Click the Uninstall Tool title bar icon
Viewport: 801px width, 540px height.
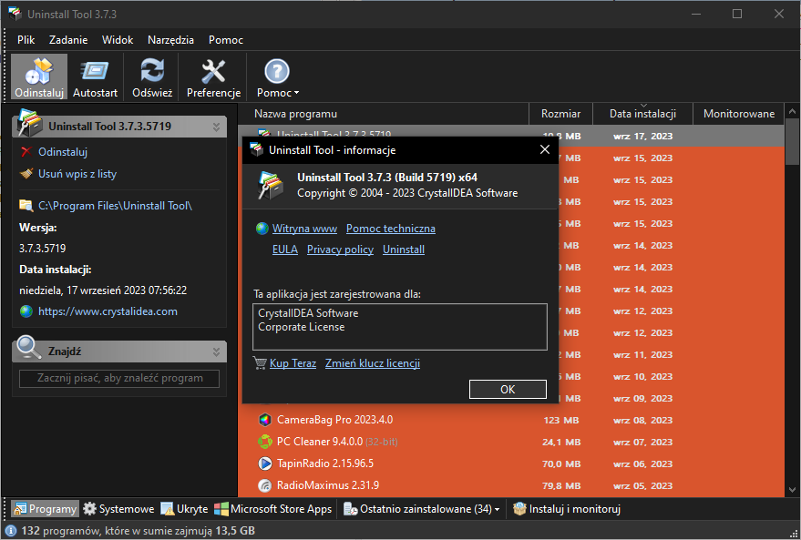pyautogui.click(x=15, y=14)
